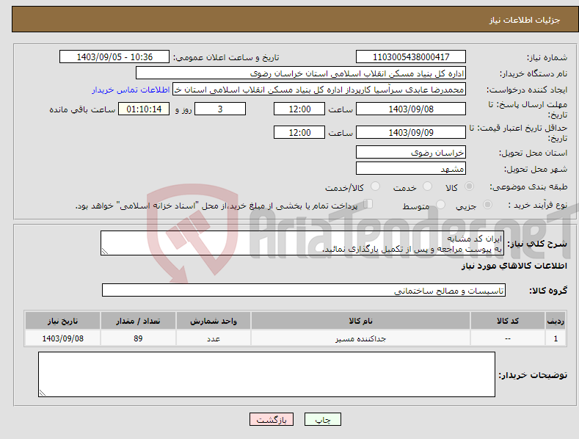
Task: Click the unit cell عدد
Action: [x=214, y=338]
